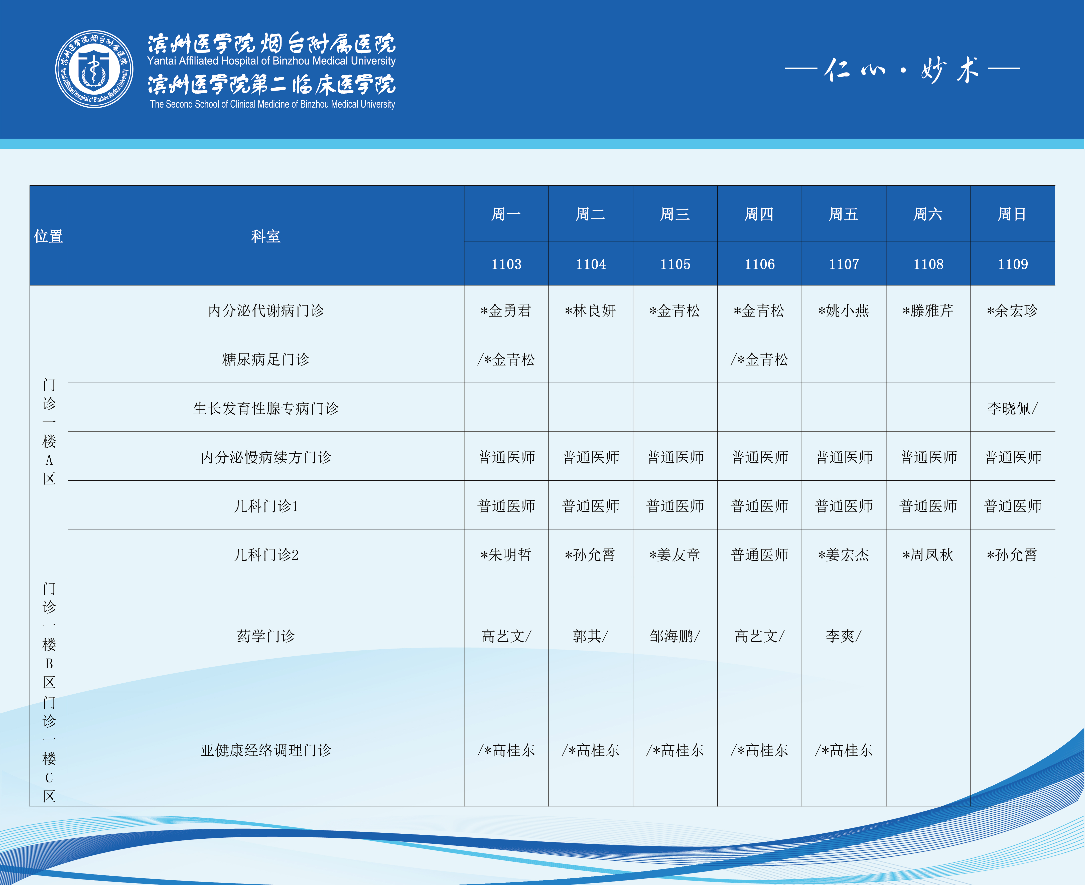The width and height of the screenshot is (1085, 885).
Task: Click the 门诊一楼A区 location cell
Action: (x=49, y=431)
